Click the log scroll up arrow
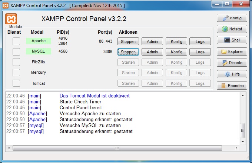 (x=243, y=96)
